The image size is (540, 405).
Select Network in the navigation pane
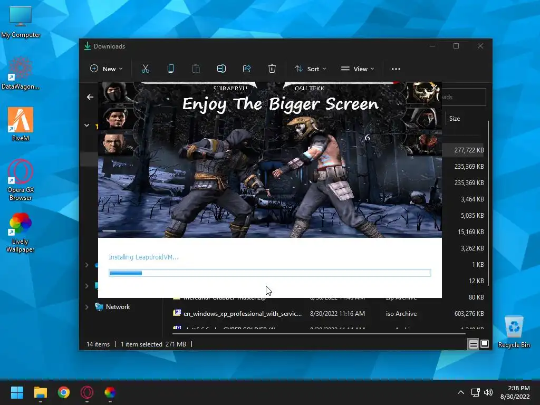[x=118, y=307]
